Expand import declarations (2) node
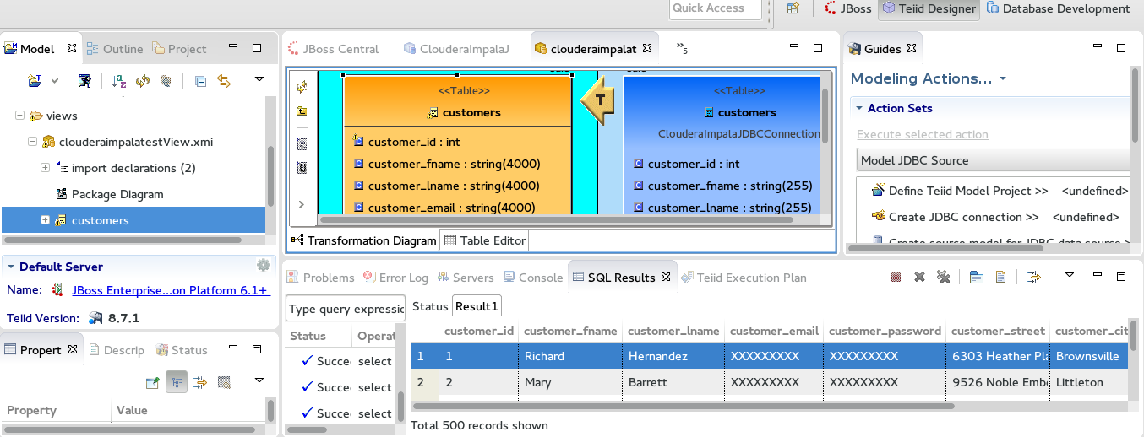1144x437 pixels. (x=45, y=168)
